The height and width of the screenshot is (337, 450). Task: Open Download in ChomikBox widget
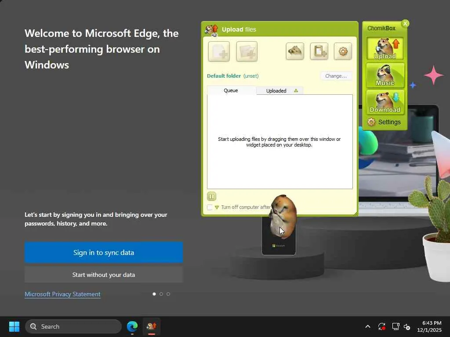[385, 102]
